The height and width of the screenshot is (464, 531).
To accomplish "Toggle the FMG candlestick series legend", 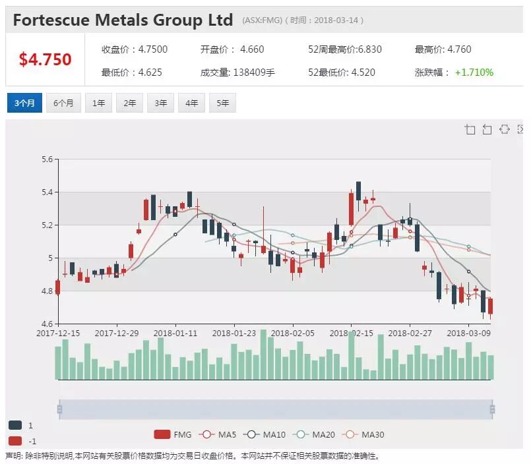I will 173,434.
